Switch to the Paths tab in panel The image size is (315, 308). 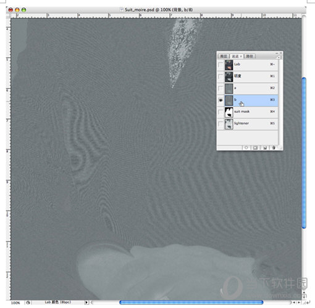(x=250, y=56)
